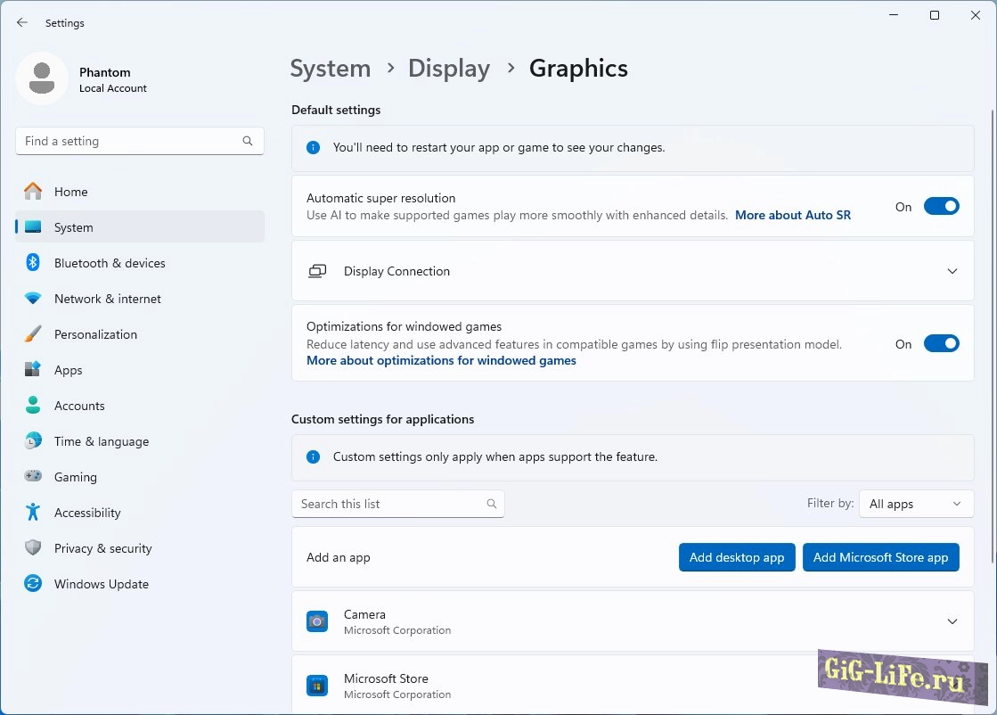The image size is (997, 715).
Task: Expand the Display Connection section
Action: (952, 271)
